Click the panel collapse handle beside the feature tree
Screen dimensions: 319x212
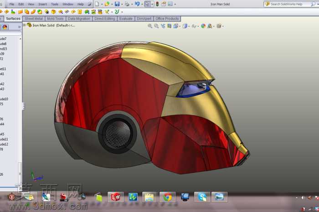pos(23,106)
